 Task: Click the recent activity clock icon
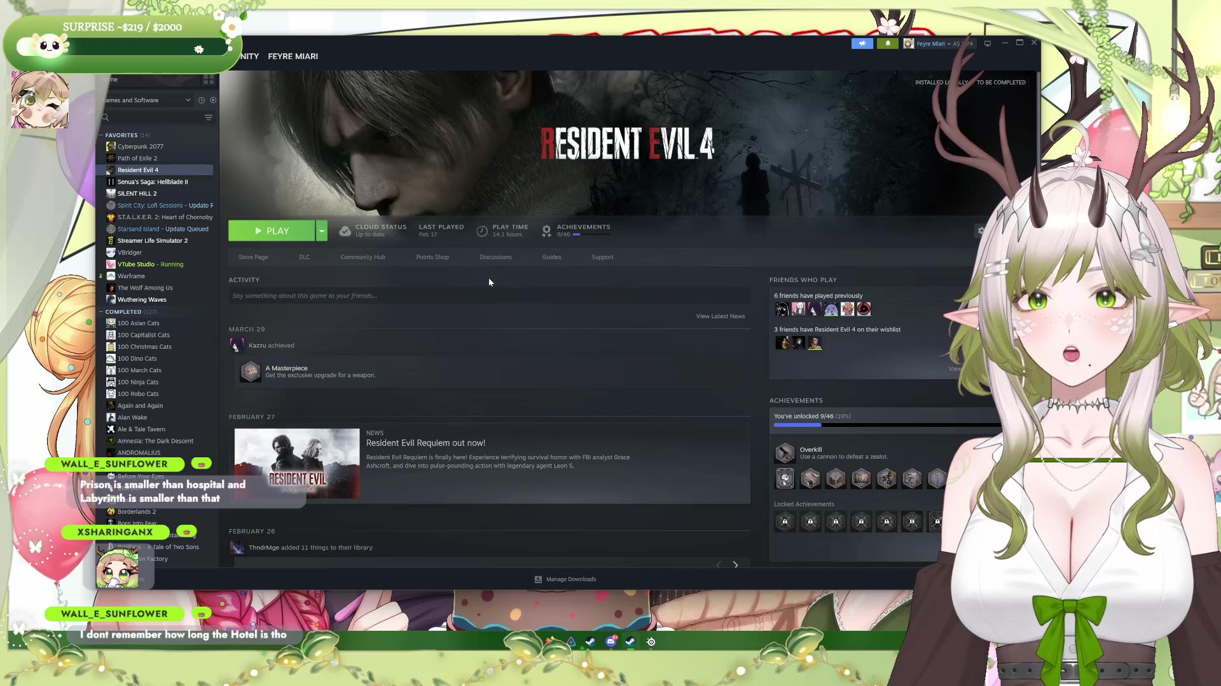point(202,100)
